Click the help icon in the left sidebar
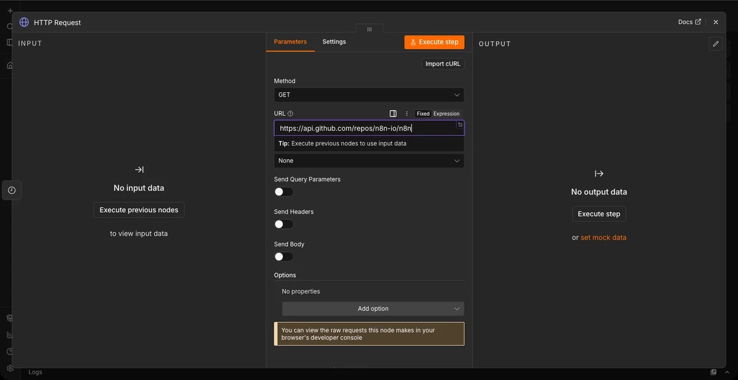Viewport: 738px width, 380px height. coord(10,352)
